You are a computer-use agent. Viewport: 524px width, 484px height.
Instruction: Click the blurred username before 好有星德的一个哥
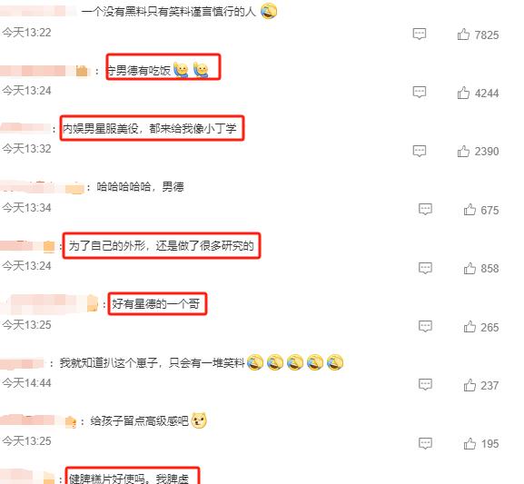[x=49, y=304]
